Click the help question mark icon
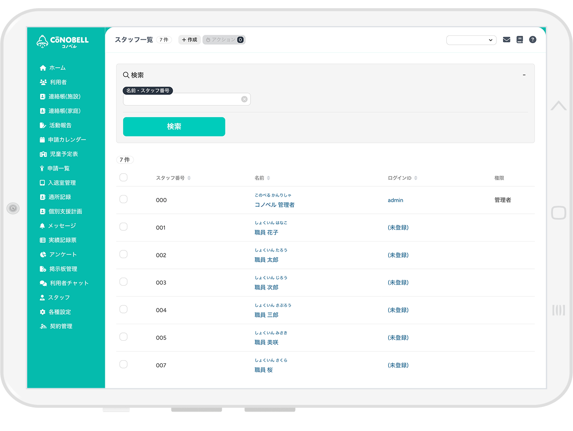 (x=532, y=40)
